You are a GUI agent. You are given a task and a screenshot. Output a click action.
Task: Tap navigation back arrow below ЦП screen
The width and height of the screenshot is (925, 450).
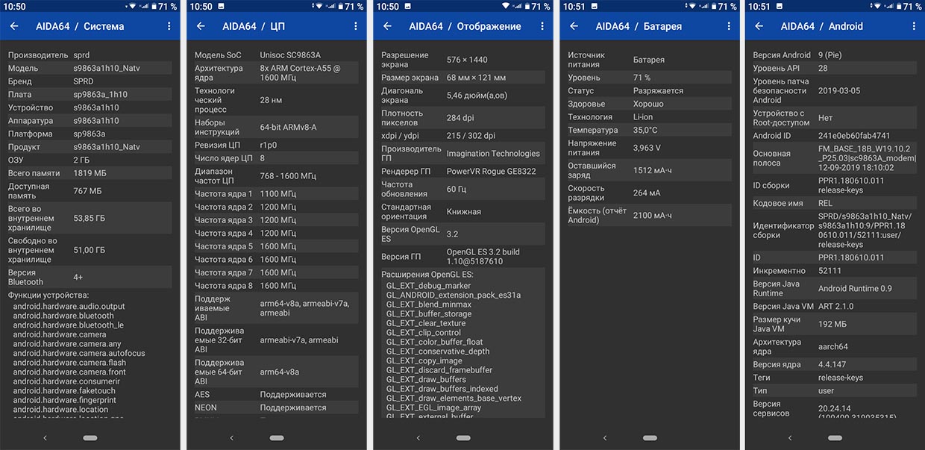[231, 438]
